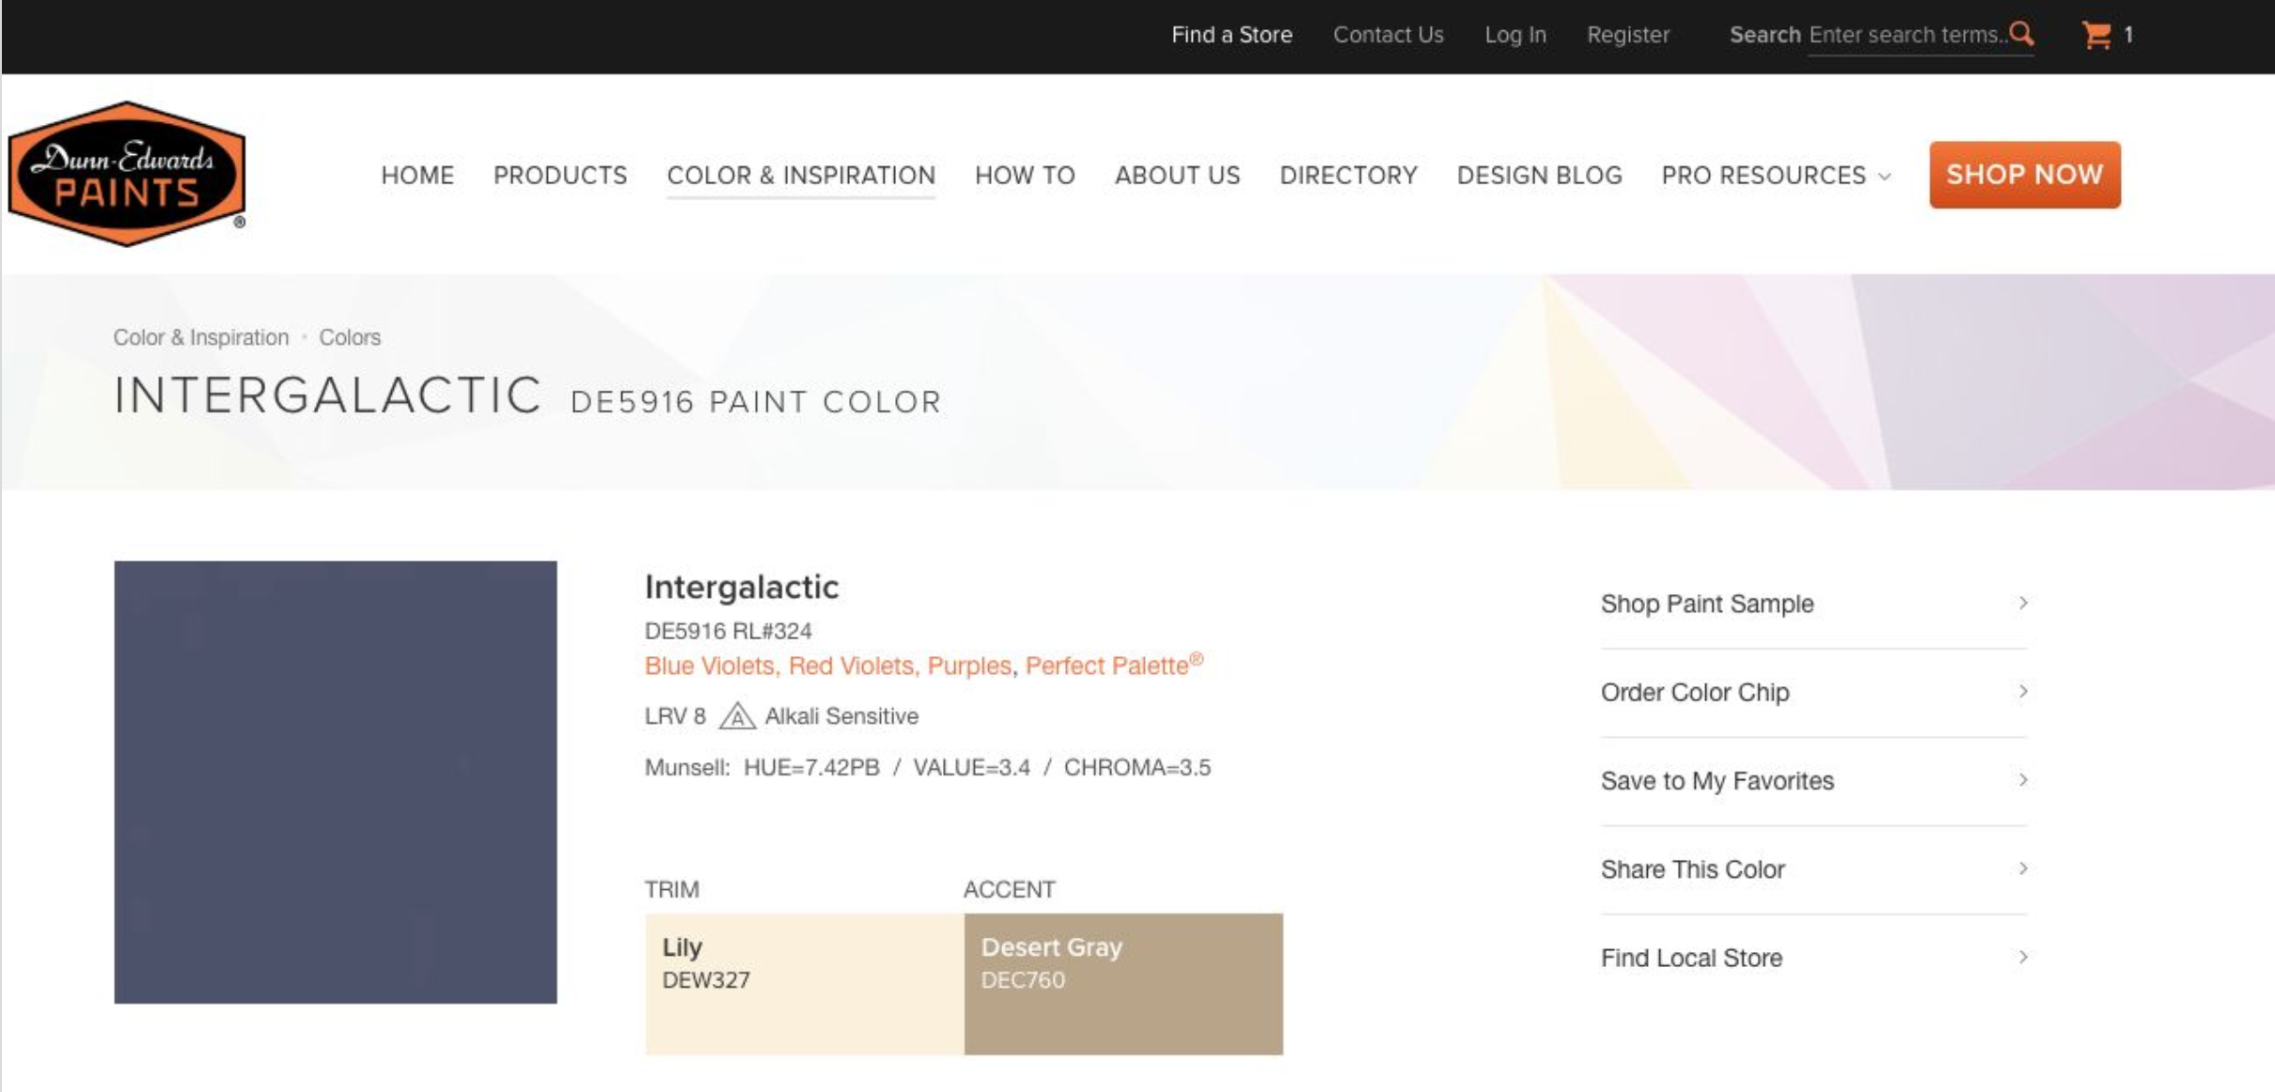Image resolution: width=2275 pixels, height=1092 pixels.
Task: Click the Colors breadcrumb link
Action: pyautogui.click(x=349, y=337)
